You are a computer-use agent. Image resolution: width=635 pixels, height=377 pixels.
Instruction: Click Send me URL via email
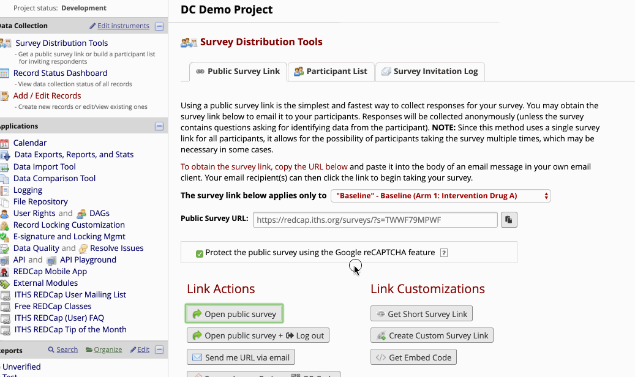pos(241,357)
